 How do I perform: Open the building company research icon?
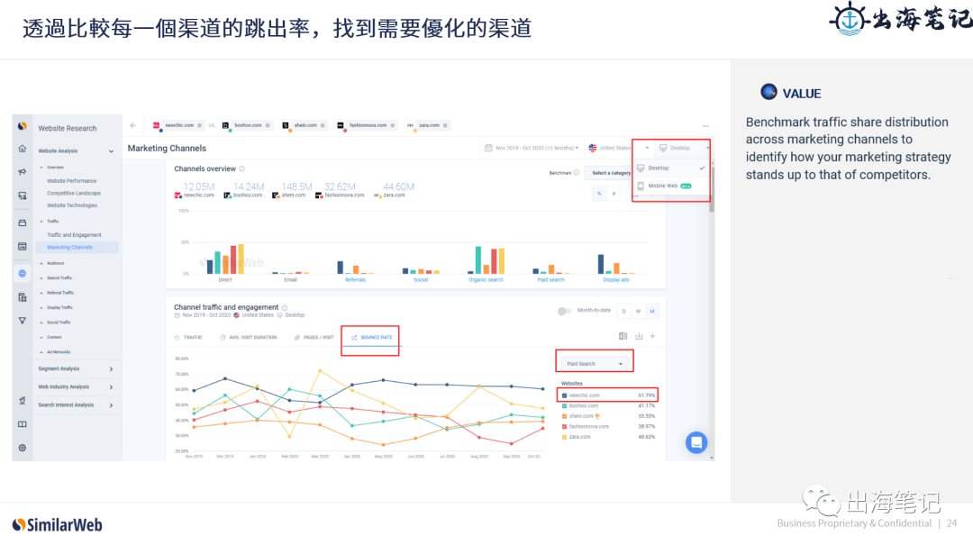coord(23,297)
